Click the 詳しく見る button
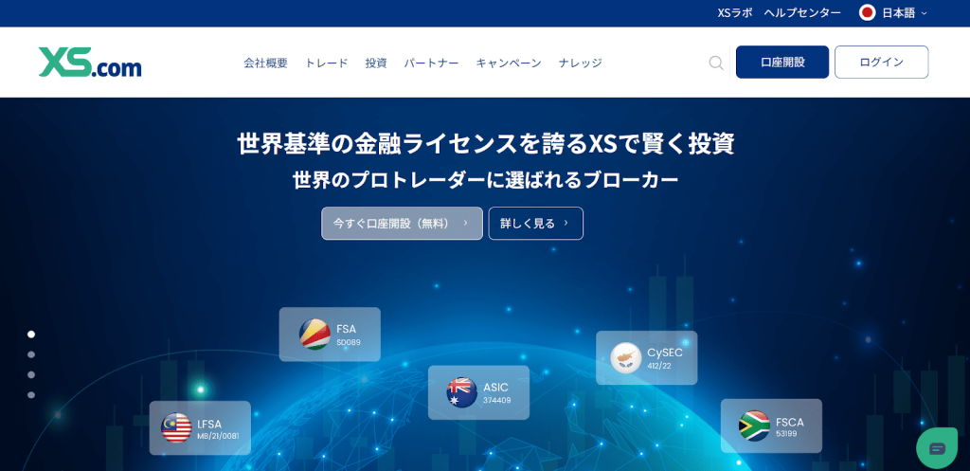 click(536, 224)
